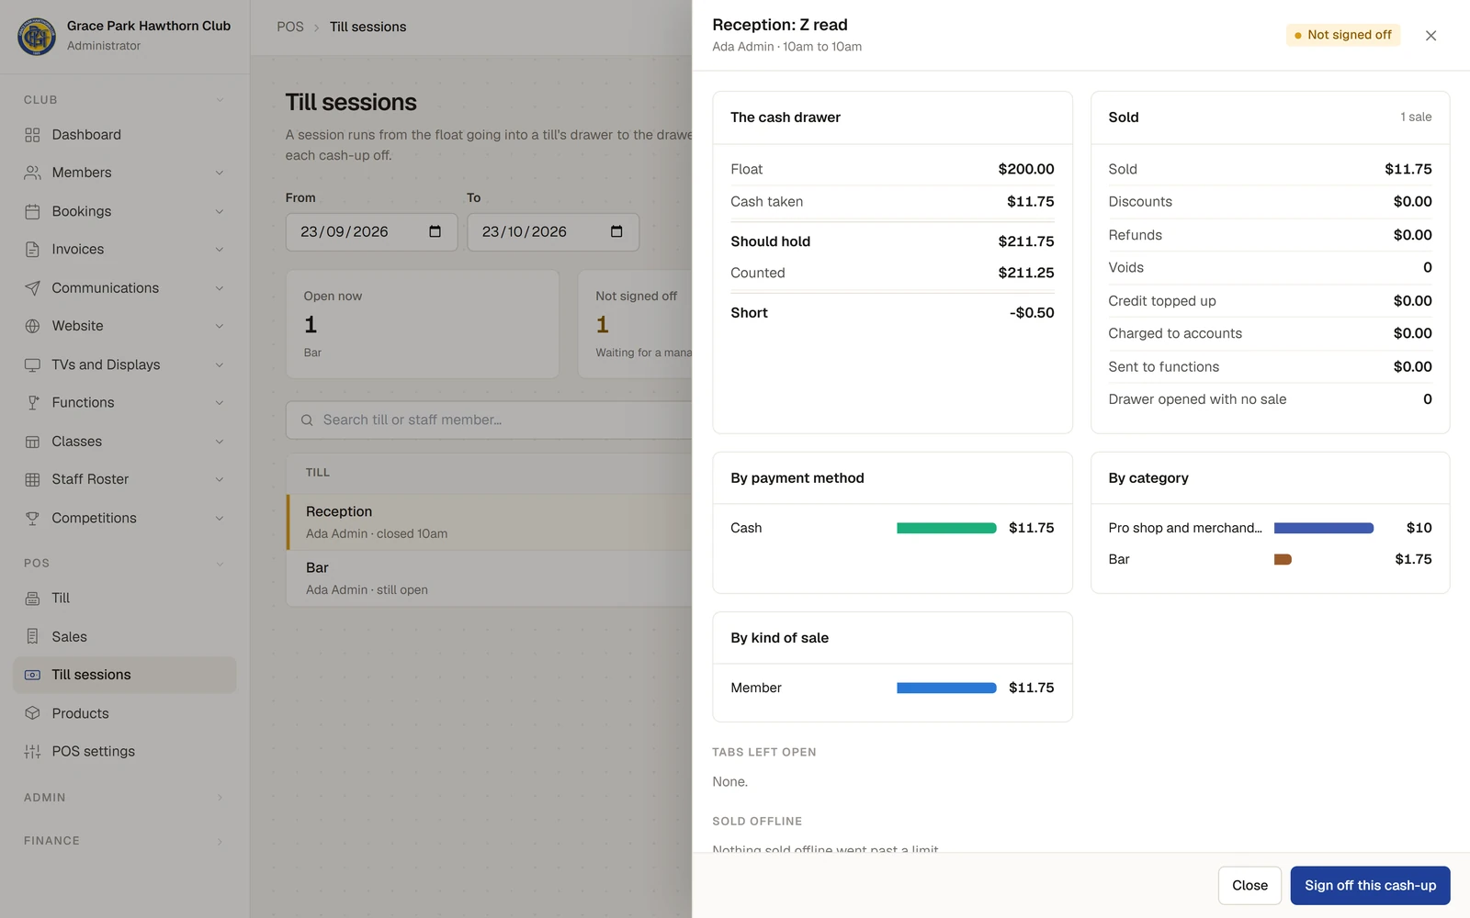Viewport: 1470px width, 918px height.
Task: Open Bookings via its calendar icon
Action: click(x=32, y=211)
